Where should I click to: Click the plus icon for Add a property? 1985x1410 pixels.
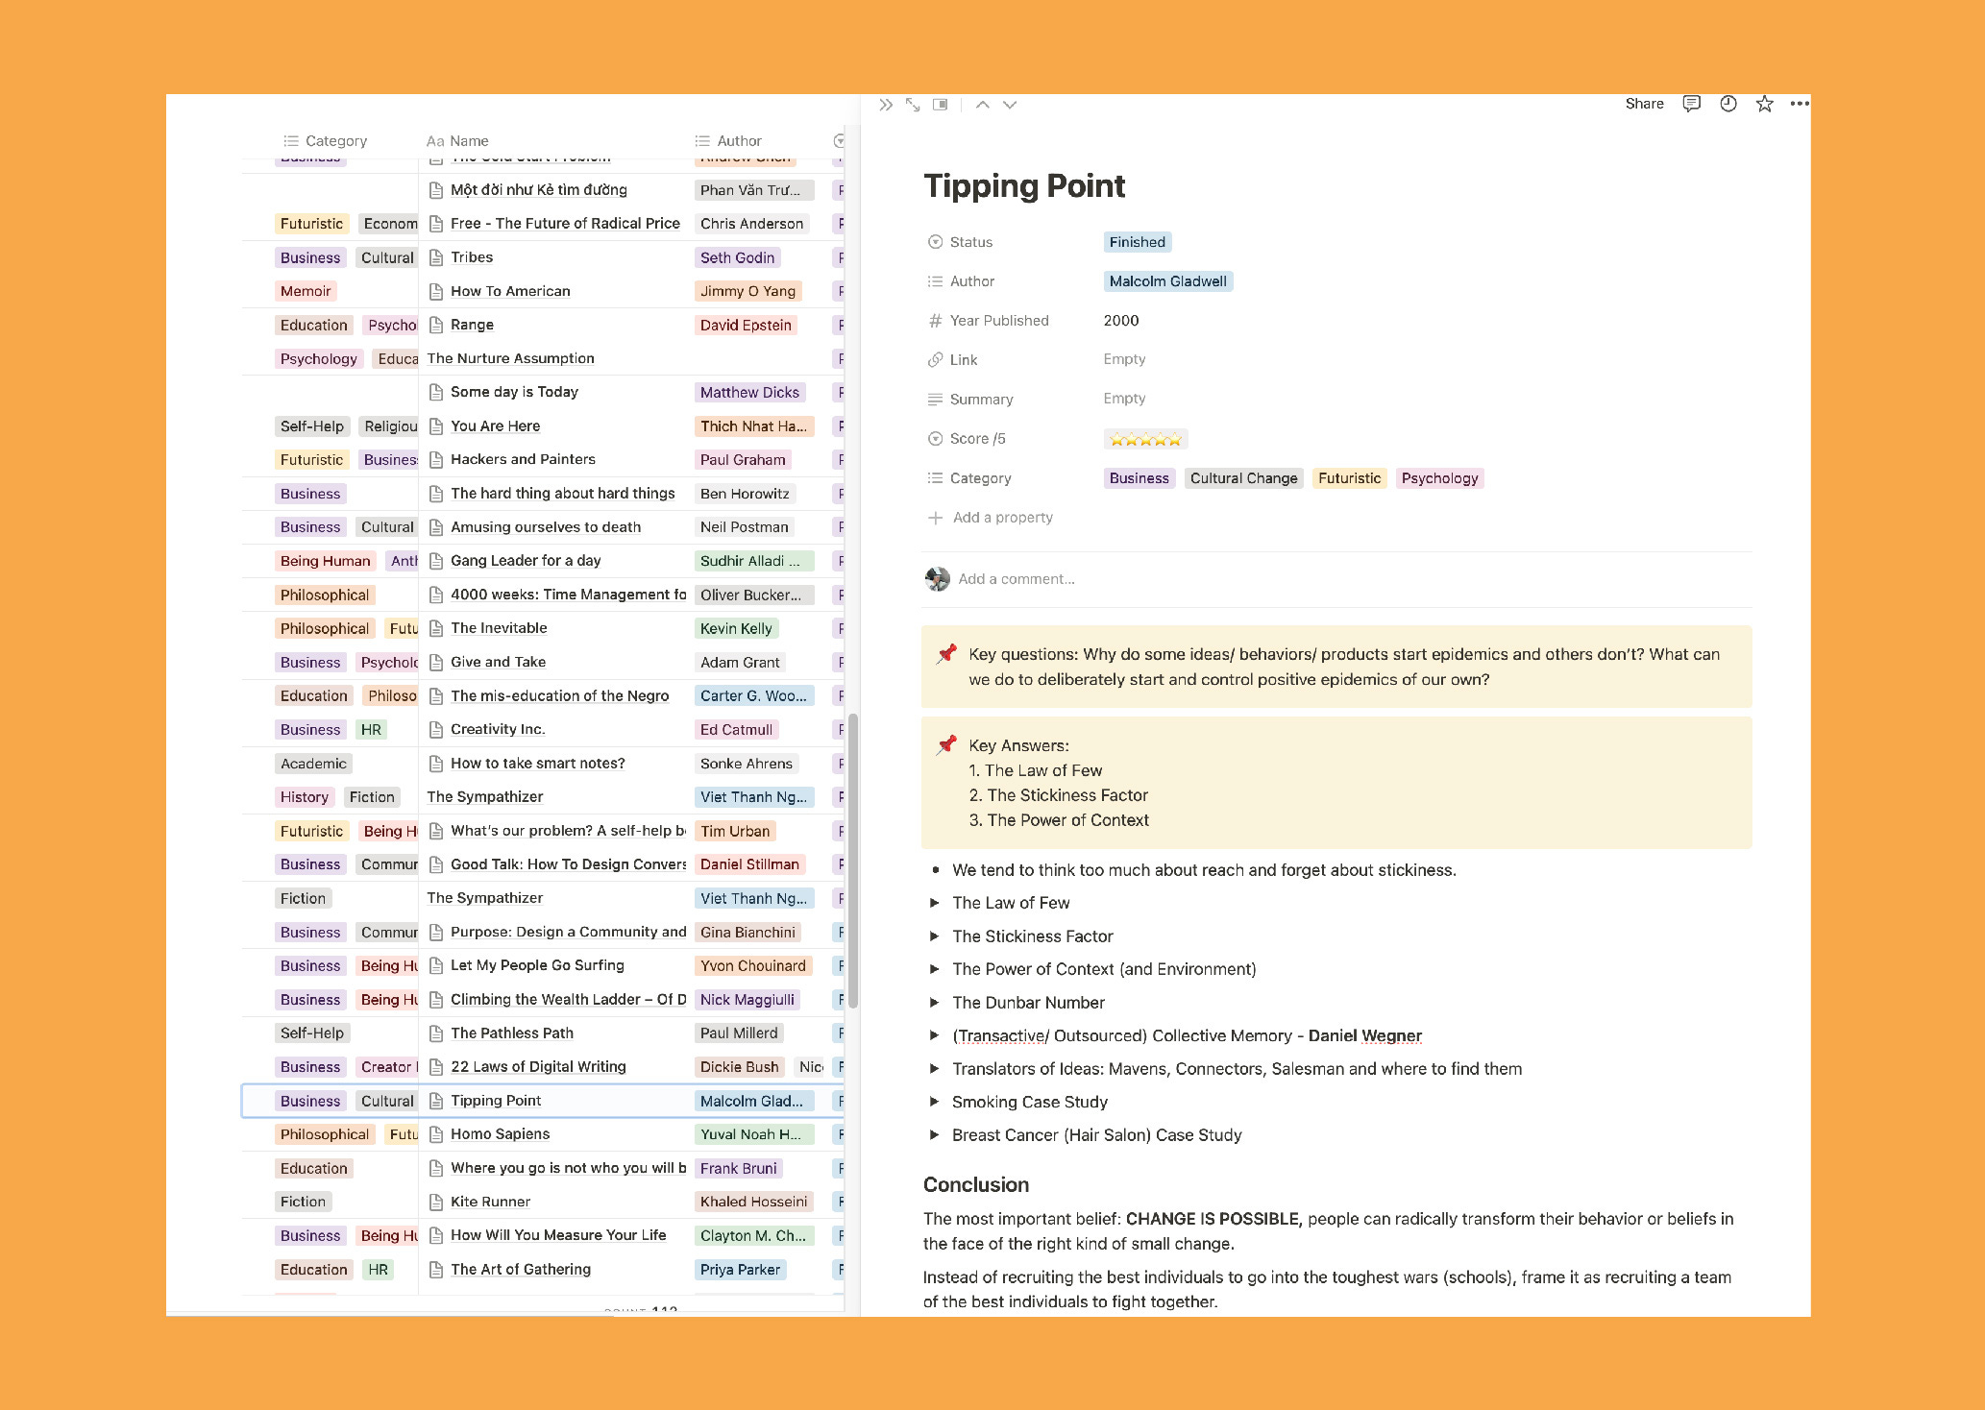pyautogui.click(x=935, y=518)
